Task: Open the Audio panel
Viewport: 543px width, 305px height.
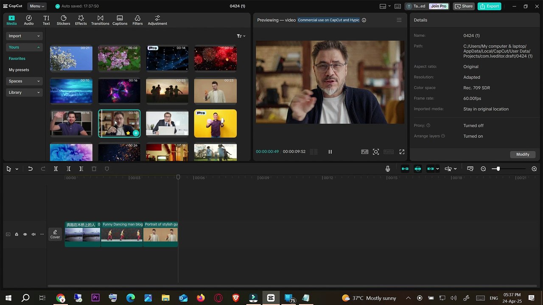Action: pyautogui.click(x=29, y=20)
